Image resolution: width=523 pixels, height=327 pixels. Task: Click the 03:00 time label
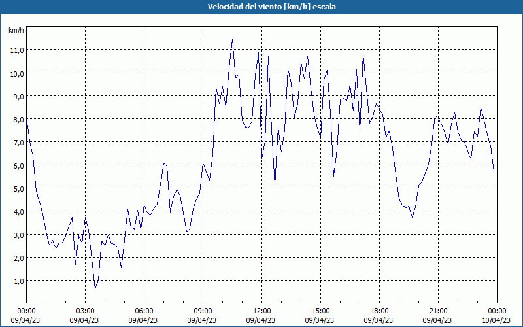86,311
